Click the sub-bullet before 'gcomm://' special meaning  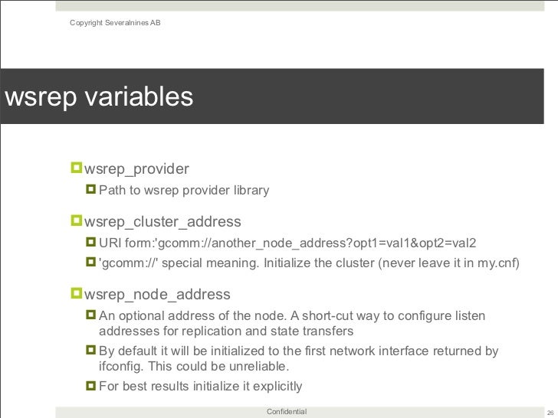(x=91, y=263)
